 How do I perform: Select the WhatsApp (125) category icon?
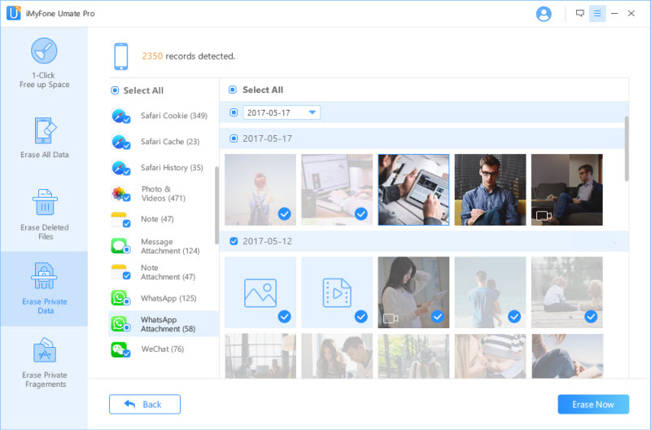tap(120, 298)
